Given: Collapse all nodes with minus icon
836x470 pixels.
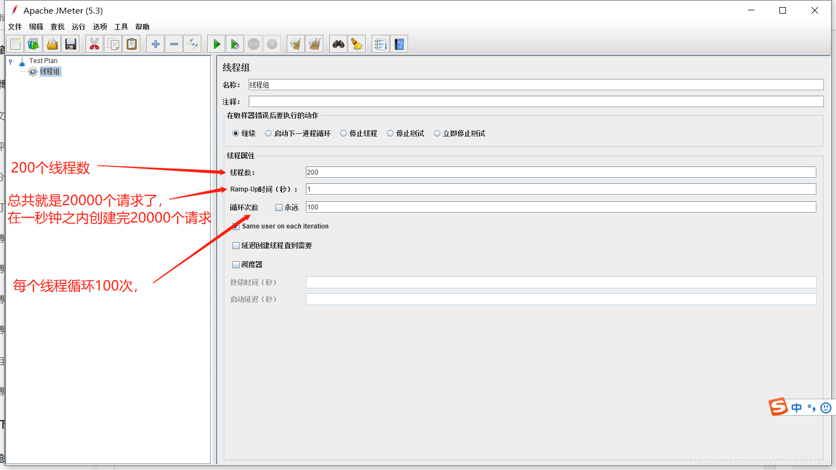Looking at the screenshot, I should click(174, 44).
